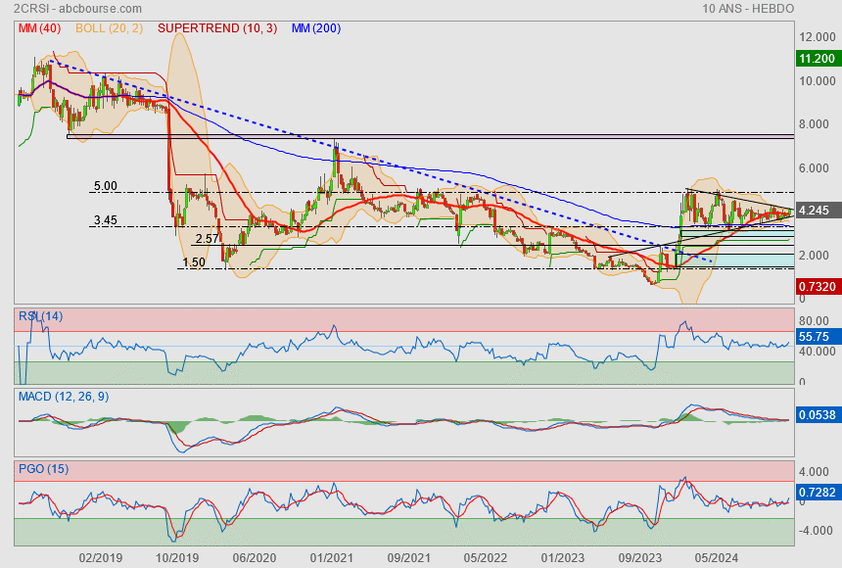Click the 3.45 support level label
The width and height of the screenshot is (842, 568).
click(x=106, y=219)
